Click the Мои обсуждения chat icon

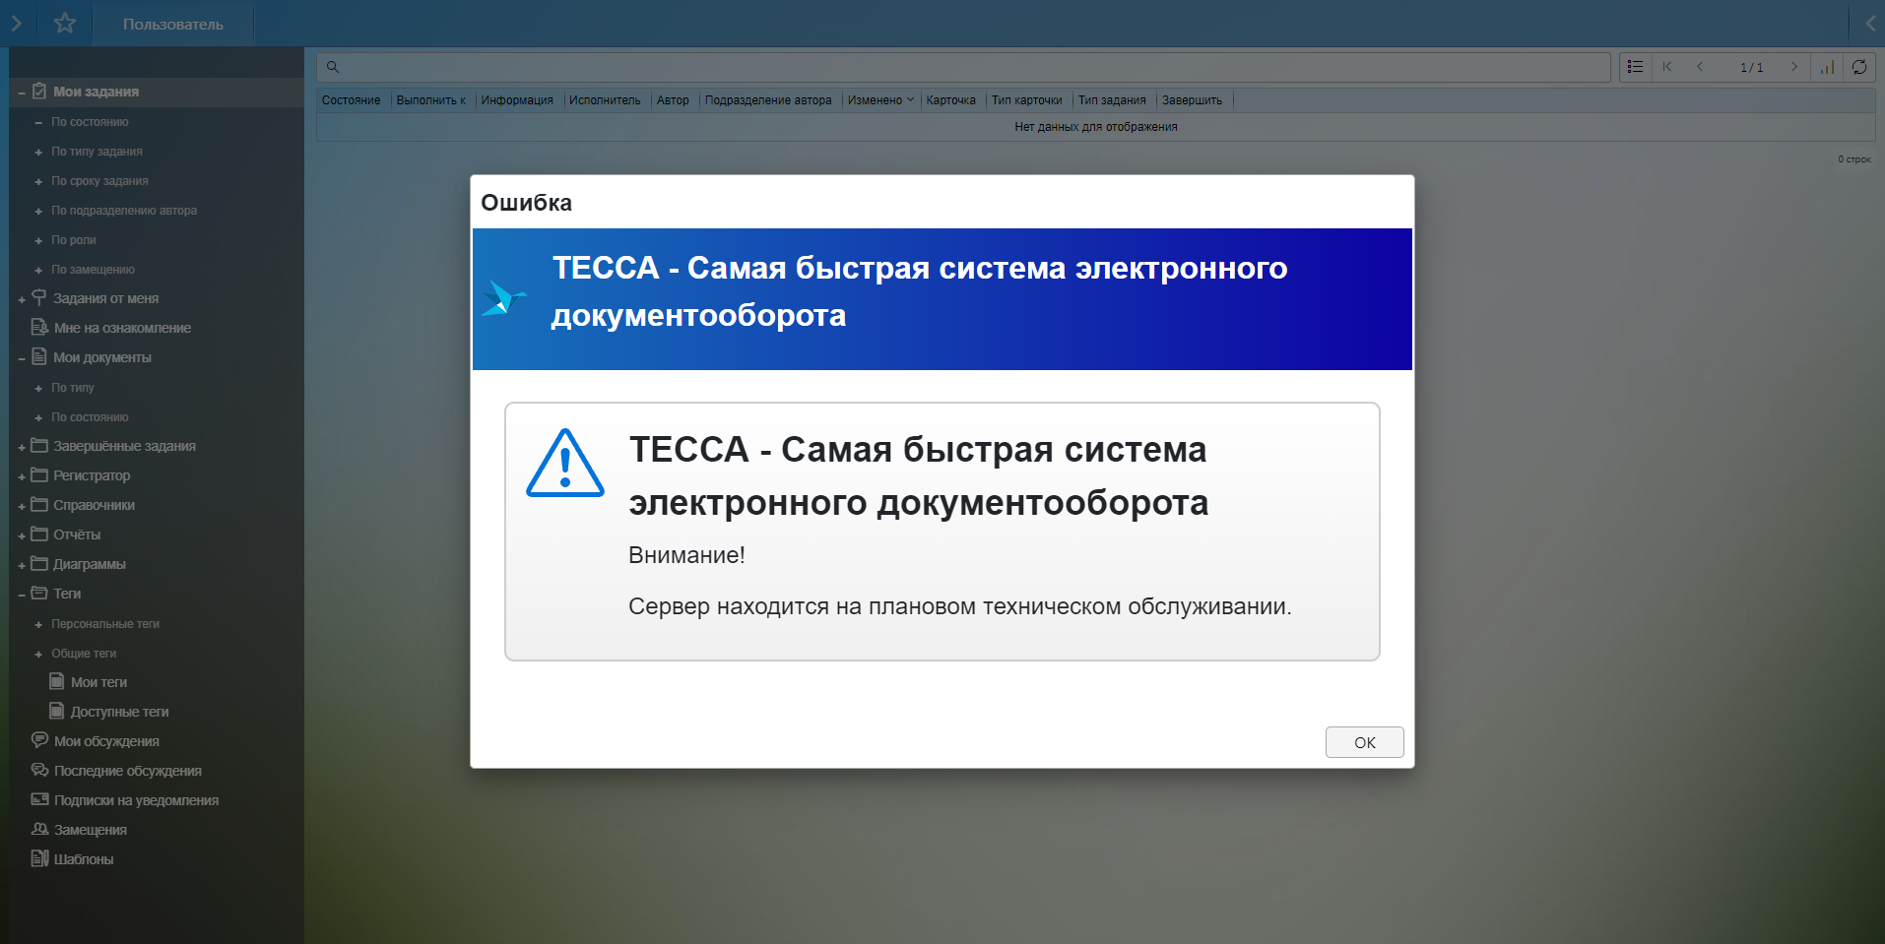pos(39,739)
